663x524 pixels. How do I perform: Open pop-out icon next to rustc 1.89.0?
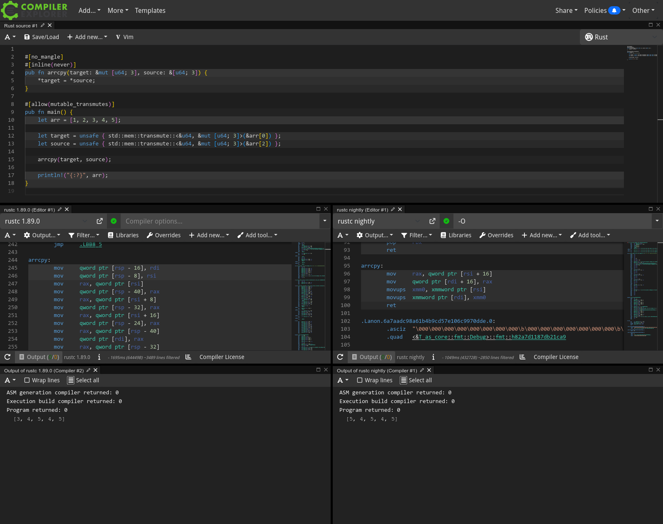99,221
